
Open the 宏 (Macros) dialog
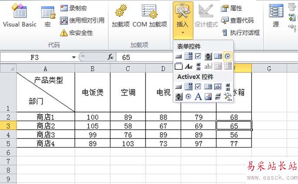tap(48, 17)
